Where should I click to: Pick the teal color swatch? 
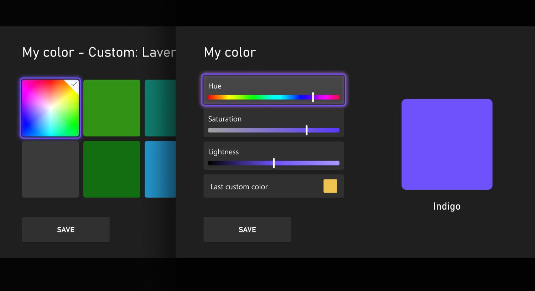160,108
